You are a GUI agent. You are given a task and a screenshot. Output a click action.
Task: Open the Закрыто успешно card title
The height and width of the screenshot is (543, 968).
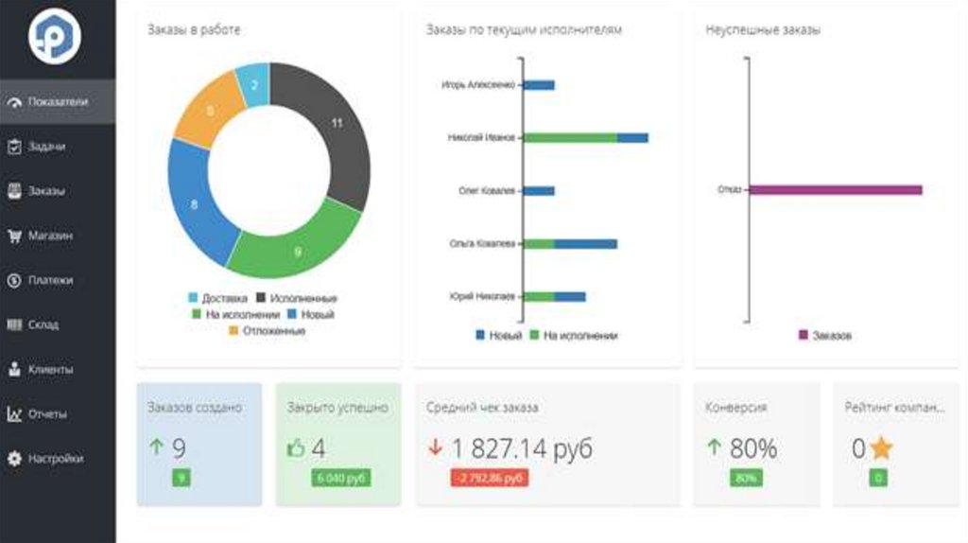coord(337,407)
